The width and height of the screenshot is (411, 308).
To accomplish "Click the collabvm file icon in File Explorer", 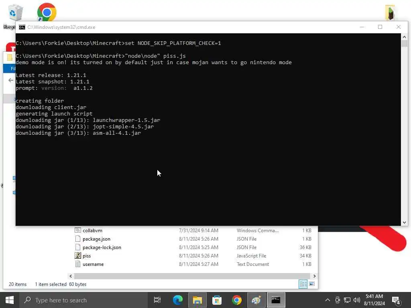I will point(78,230).
